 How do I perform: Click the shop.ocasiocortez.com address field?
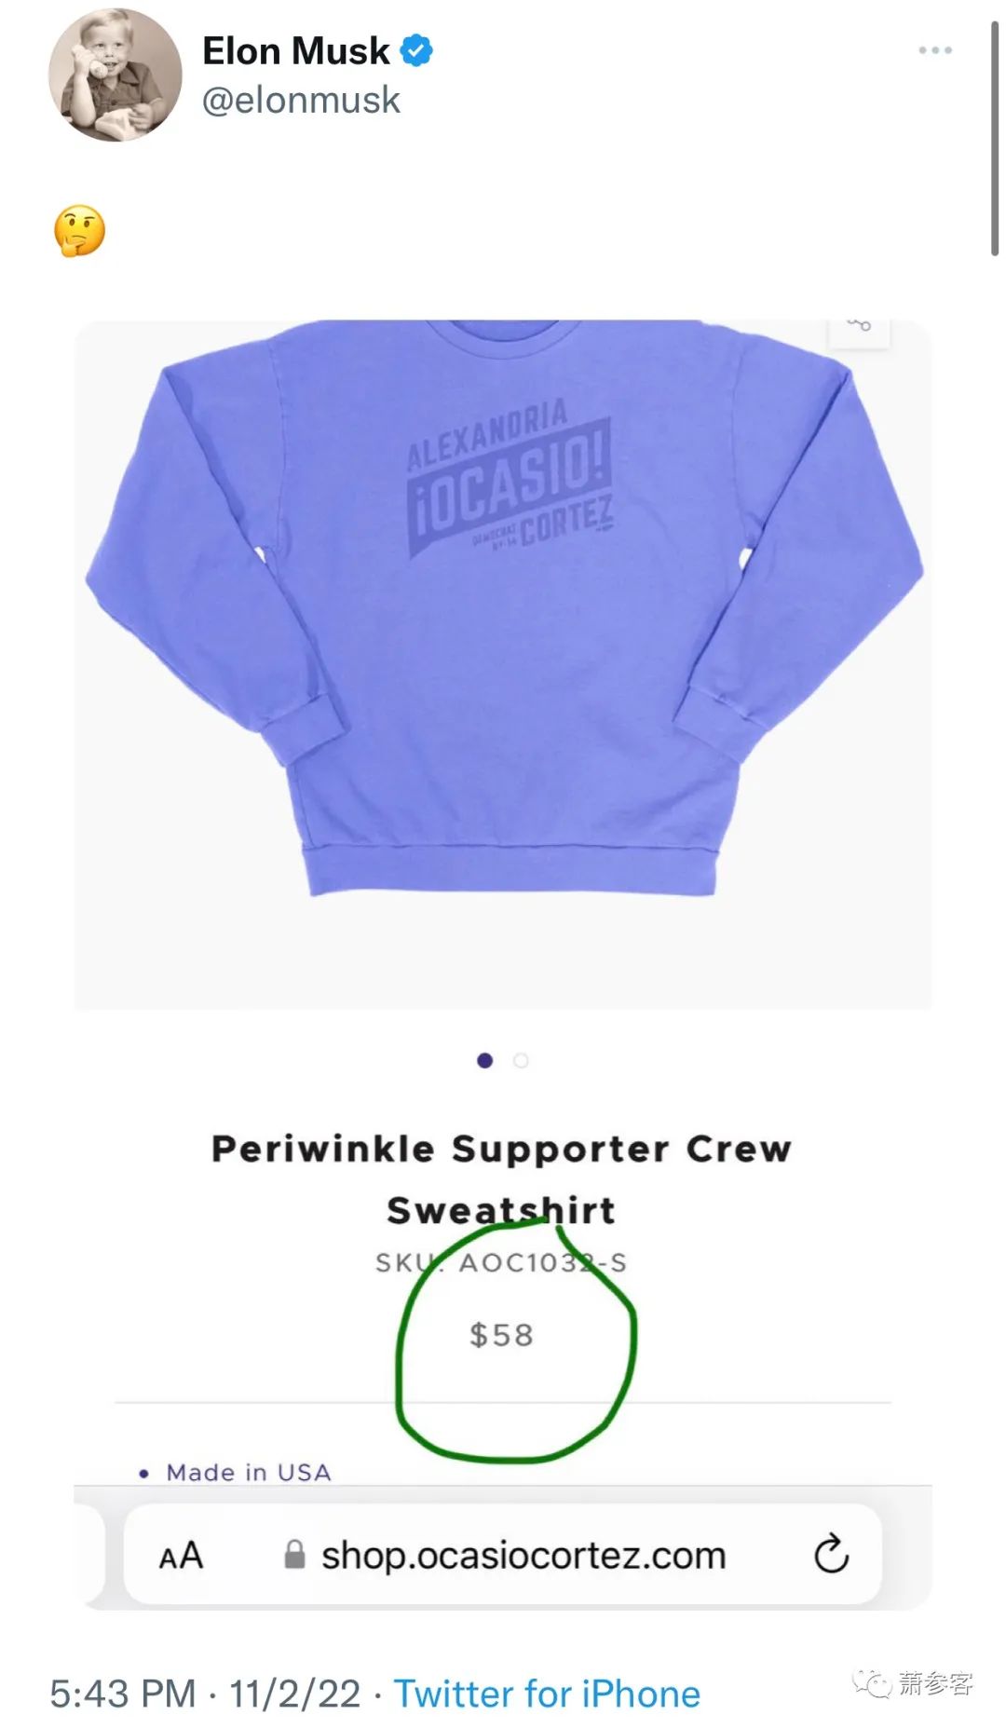coord(503,1554)
